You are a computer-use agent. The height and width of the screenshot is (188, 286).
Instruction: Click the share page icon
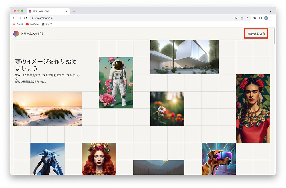coord(242,18)
